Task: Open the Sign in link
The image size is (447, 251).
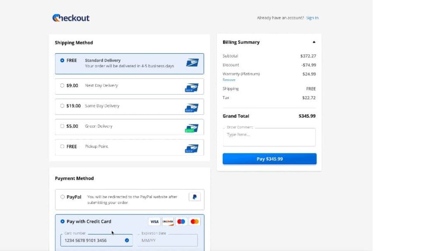Action: (312, 18)
